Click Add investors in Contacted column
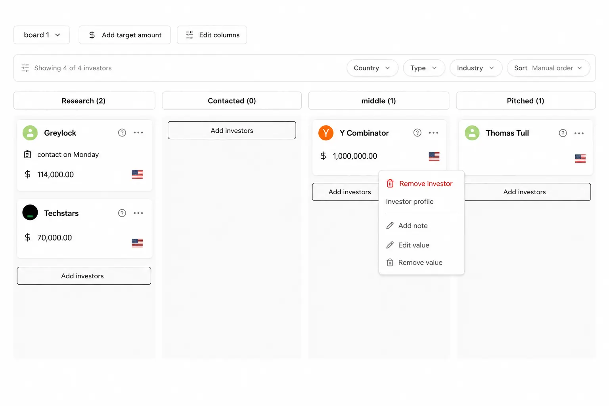Image resolution: width=609 pixels, height=406 pixels. 232,130
